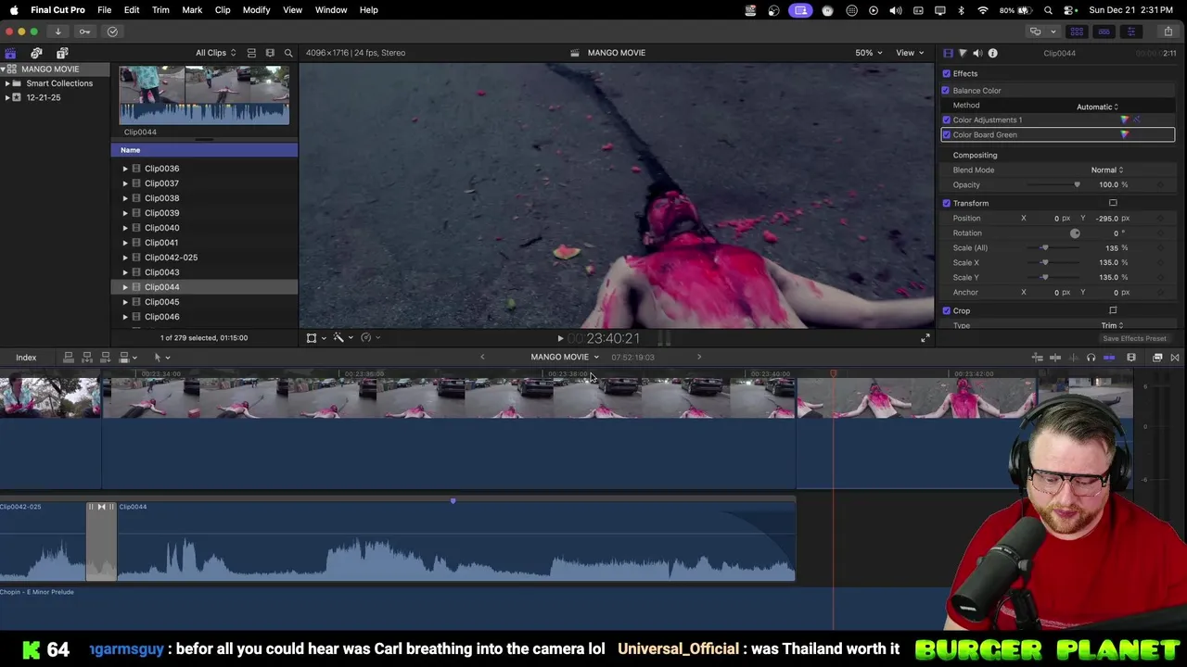Open the Mark menu

click(x=192, y=10)
